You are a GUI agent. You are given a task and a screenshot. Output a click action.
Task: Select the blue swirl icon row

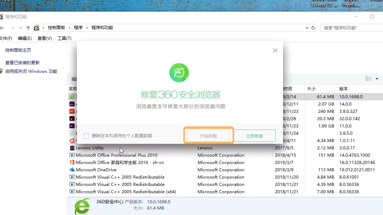[x=72, y=133]
